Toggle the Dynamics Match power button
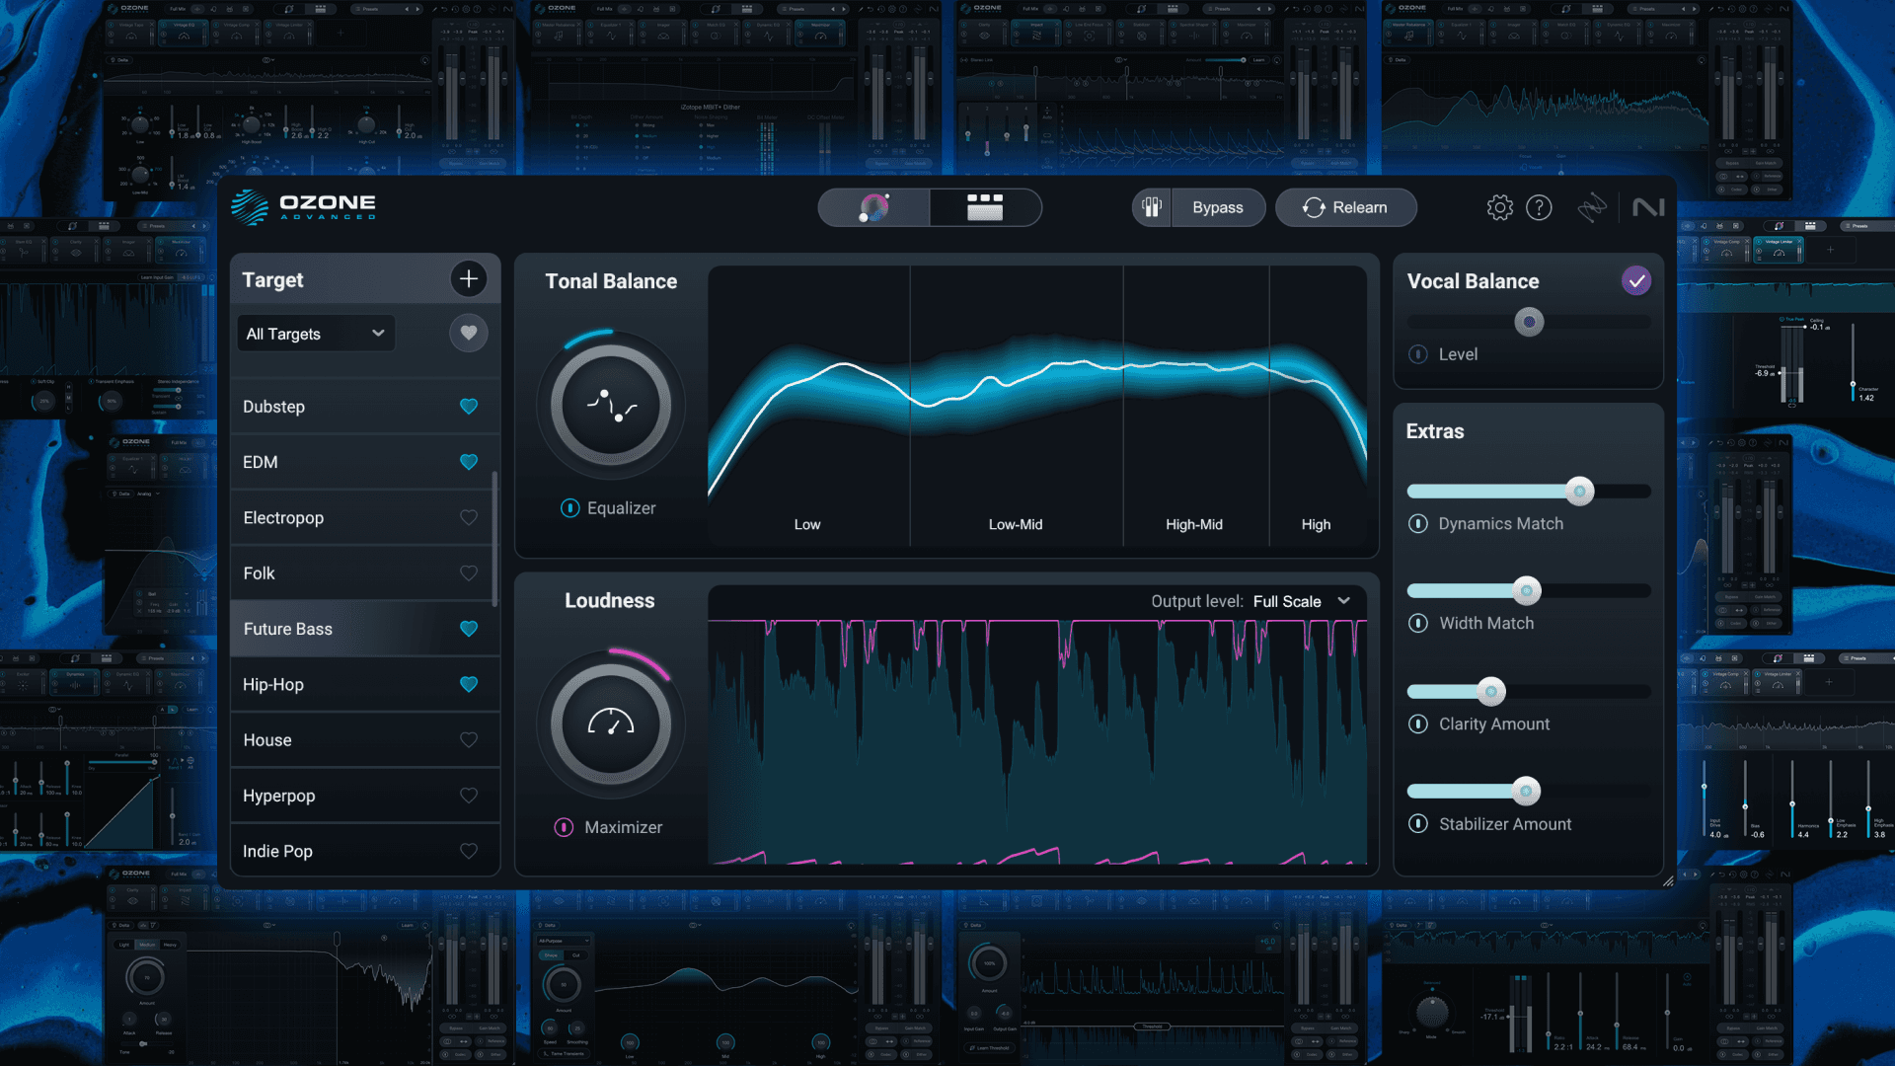Screen dimensions: 1895x1066 tap(1418, 524)
